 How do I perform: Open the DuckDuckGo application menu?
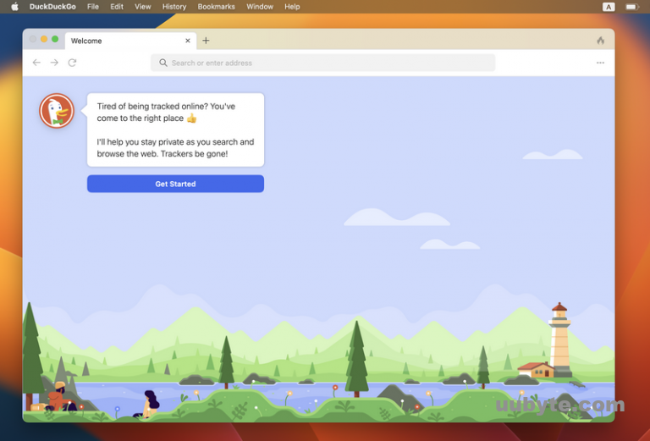click(x=52, y=7)
